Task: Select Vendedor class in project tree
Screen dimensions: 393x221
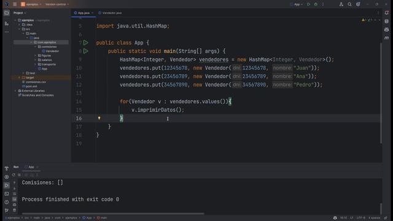Action: [50, 51]
